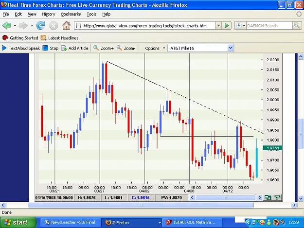Screen dimensions: 304x228
Task: Click the 04/15/2008 16:00:00 date readout
Action: click(54, 198)
